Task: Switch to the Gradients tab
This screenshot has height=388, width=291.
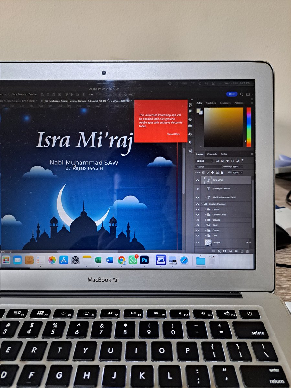Action: (x=225, y=103)
